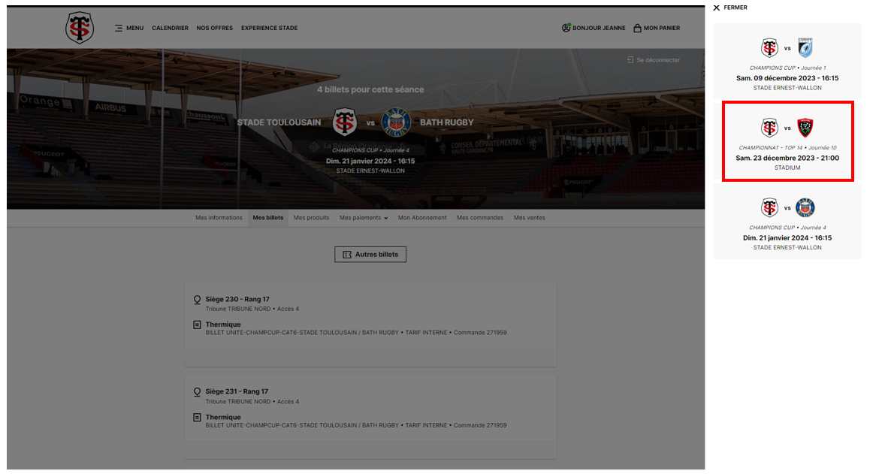Click the shopping bag icon
Image resolution: width=879 pixels, height=474 pixels.
pos(637,28)
